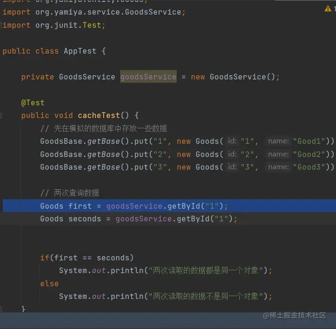Click the name: parameter hint on the Good2 line
This screenshot has height=329, width=336.
click(279, 154)
